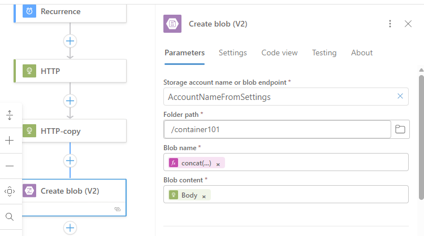The height and width of the screenshot is (236, 424).
Task: Add a step after Recurrence
Action: click(x=70, y=41)
